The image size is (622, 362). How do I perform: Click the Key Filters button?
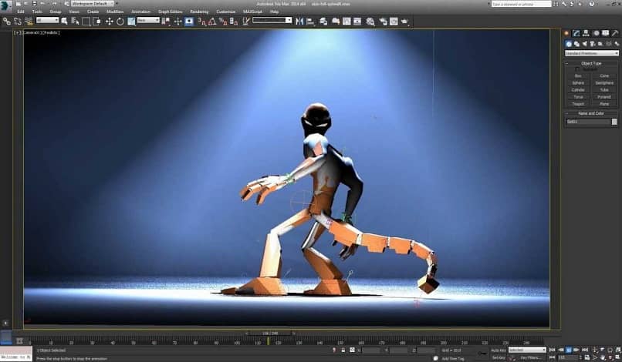[532, 357]
